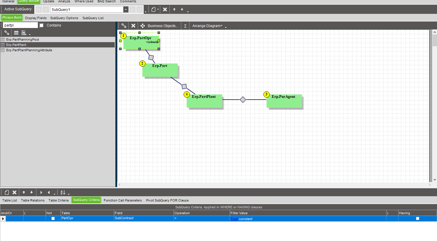The width and height of the screenshot is (437, 241).
Task: Open the Active SubQuery dropdown arrow
Action: pos(126,9)
